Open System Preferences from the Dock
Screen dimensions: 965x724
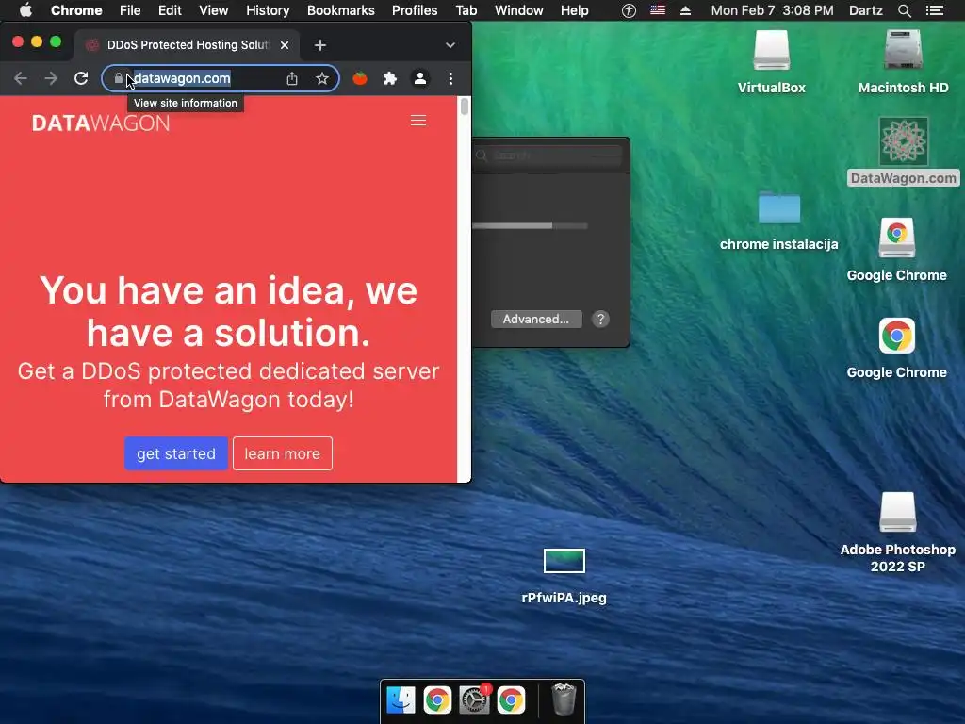coord(475,700)
